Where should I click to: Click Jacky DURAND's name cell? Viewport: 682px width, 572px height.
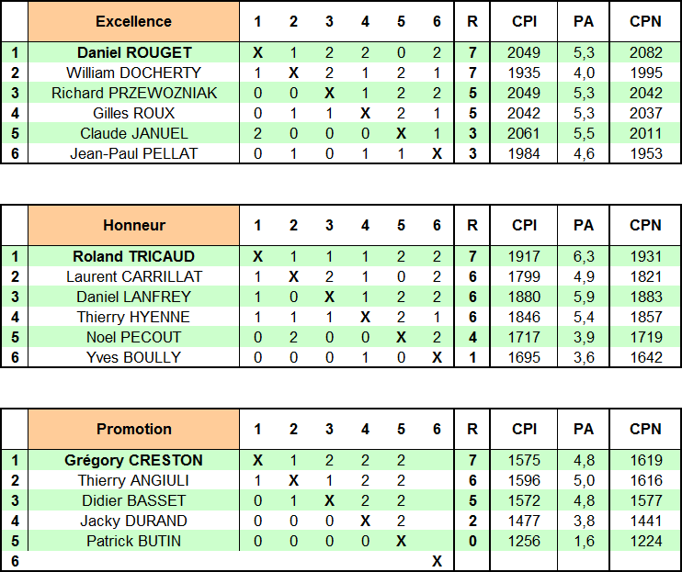click(133, 521)
